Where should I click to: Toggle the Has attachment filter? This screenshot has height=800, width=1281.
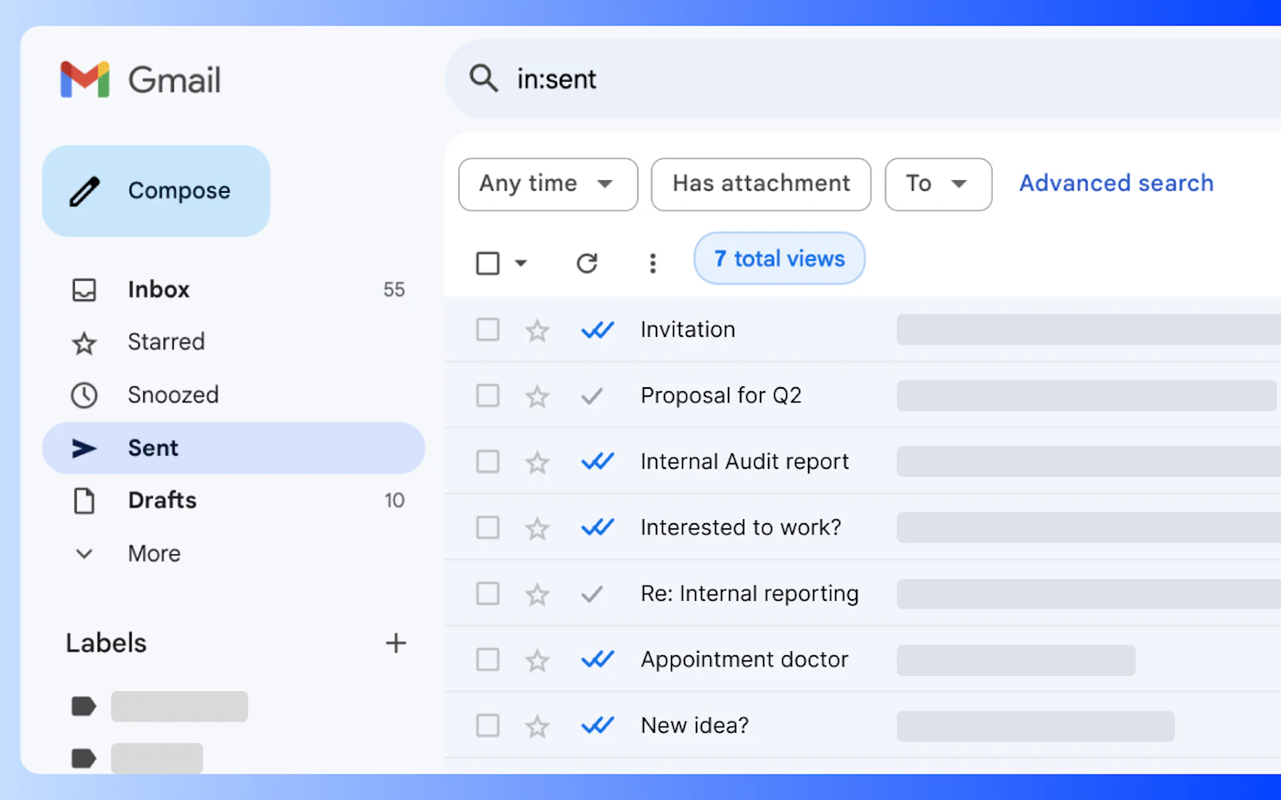[761, 185]
